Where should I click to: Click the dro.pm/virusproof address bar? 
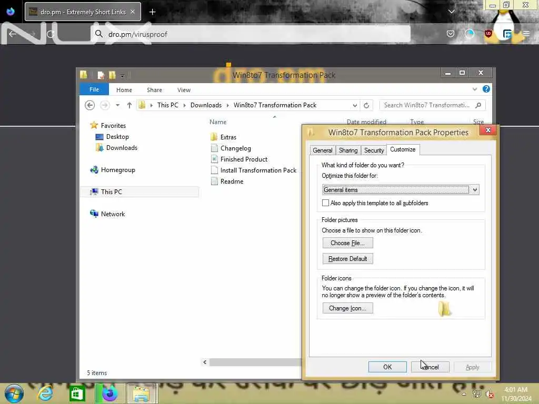tap(251, 34)
